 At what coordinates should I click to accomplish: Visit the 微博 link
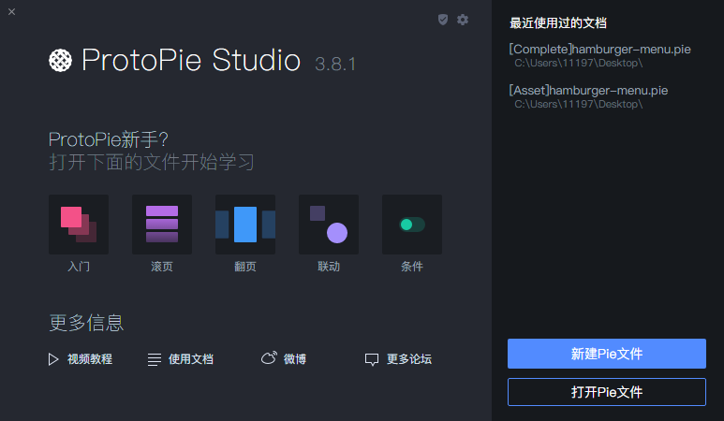point(295,359)
